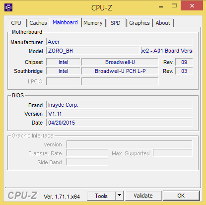
Task: Click the Insyde Corp. brand field
Action: 119,105
